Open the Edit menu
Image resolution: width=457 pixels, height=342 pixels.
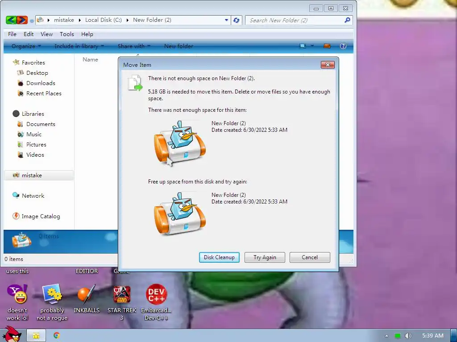tap(29, 34)
